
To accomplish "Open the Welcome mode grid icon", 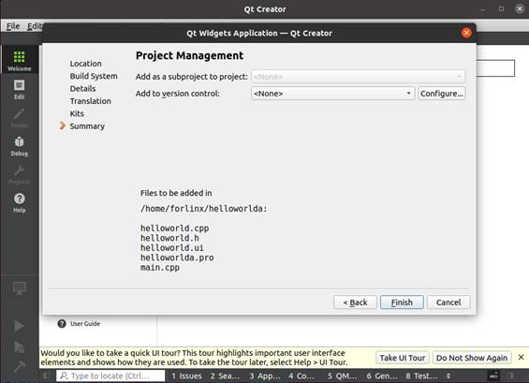I will [20, 57].
